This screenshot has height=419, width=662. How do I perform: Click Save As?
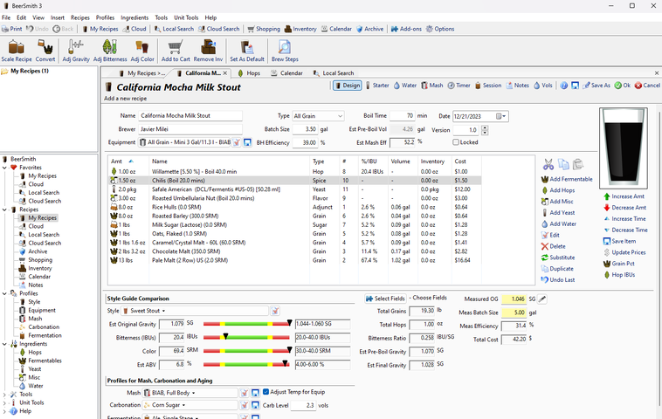tap(596, 86)
